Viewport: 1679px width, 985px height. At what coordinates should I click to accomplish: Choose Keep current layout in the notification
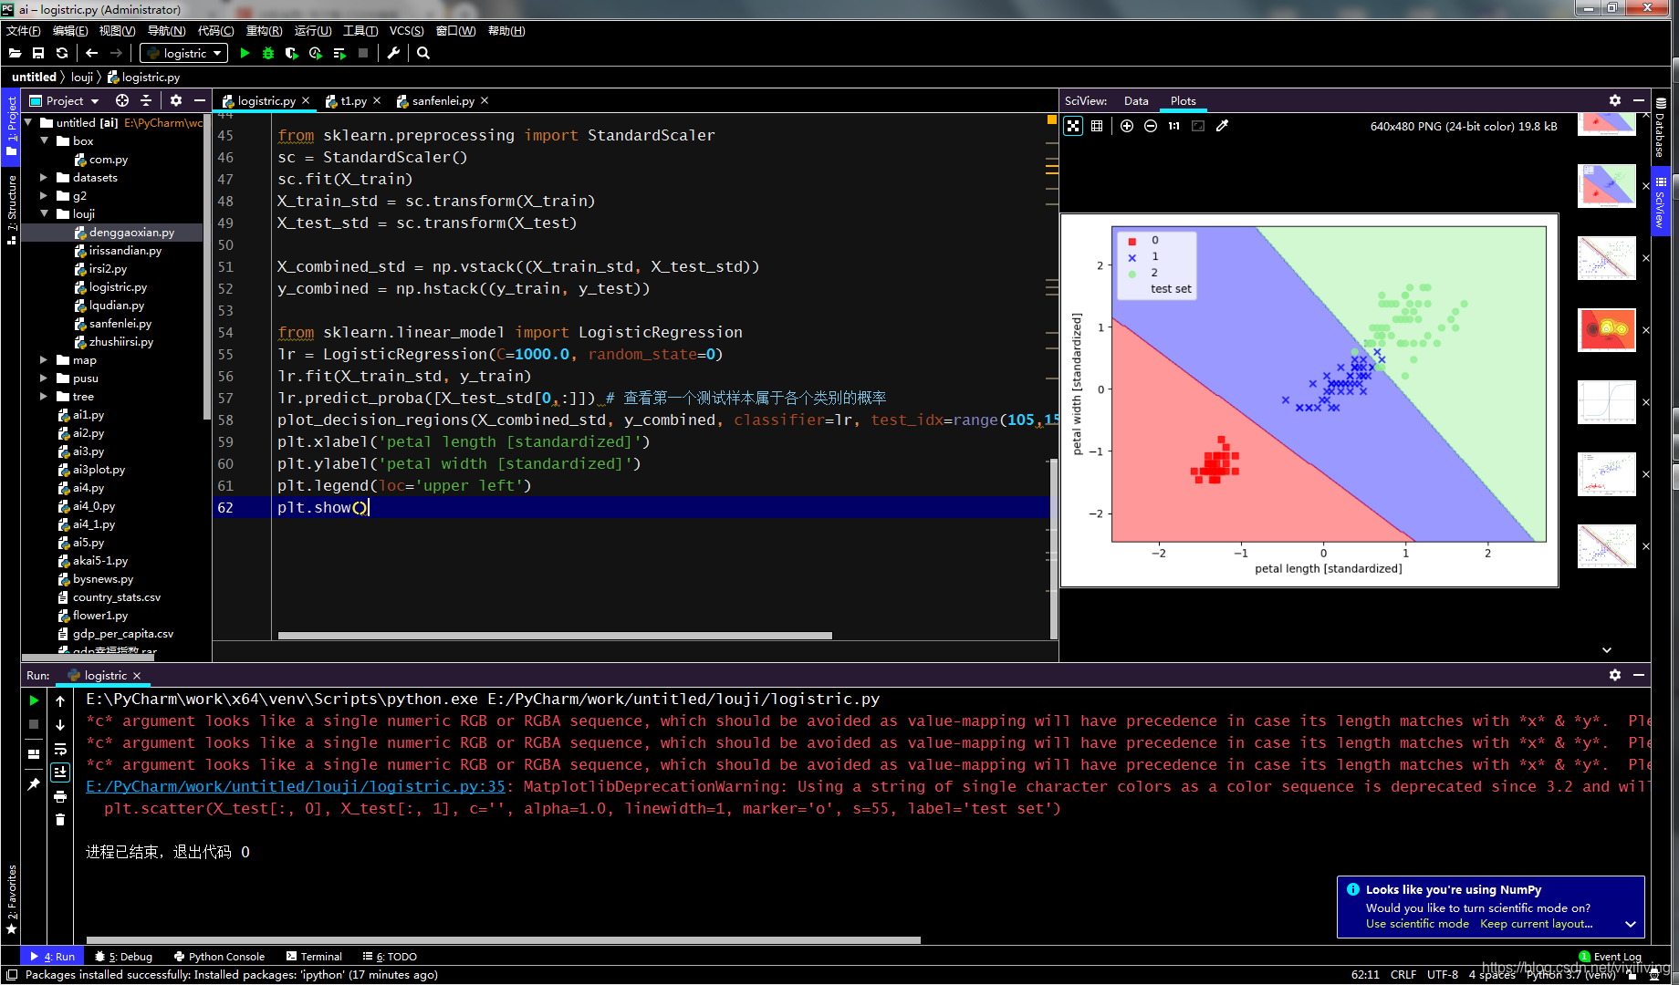pyautogui.click(x=1535, y=924)
